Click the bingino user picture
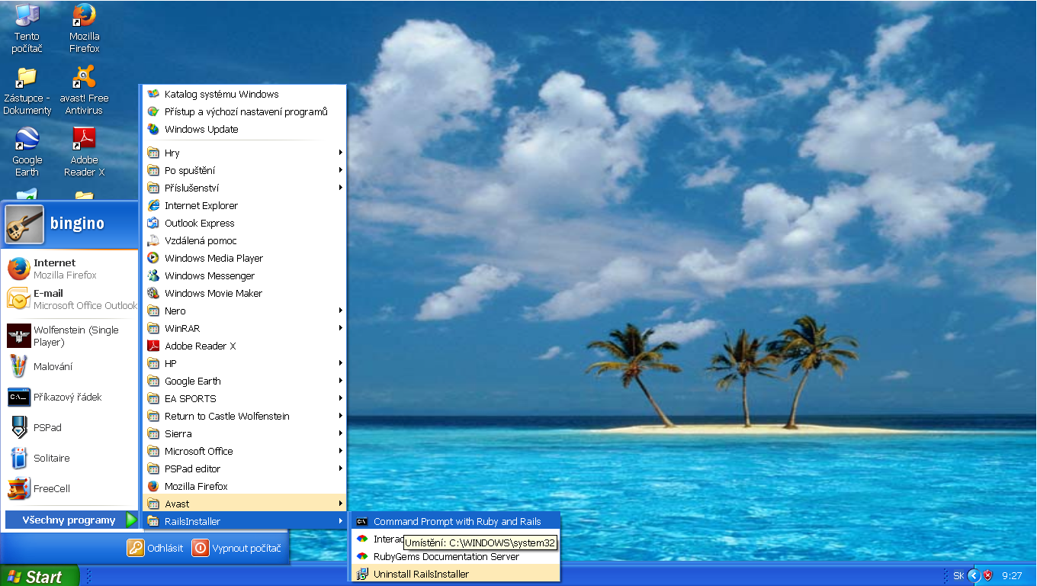 click(x=24, y=224)
